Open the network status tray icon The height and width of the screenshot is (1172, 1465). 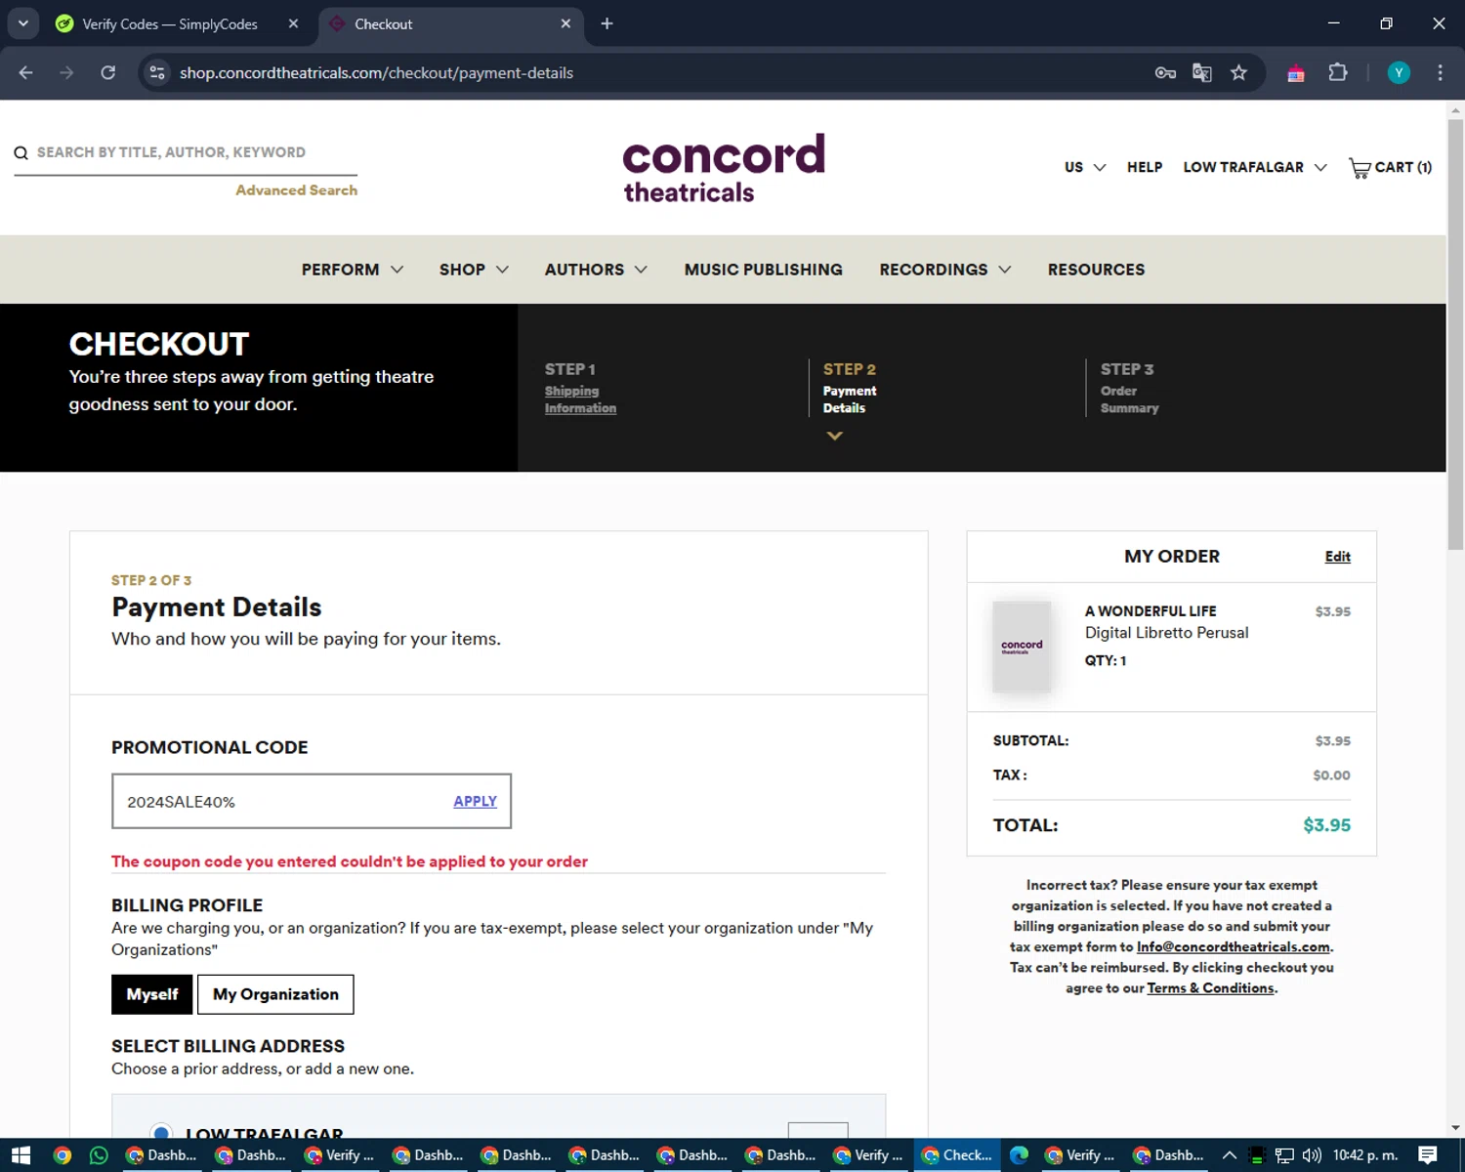click(1284, 1155)
